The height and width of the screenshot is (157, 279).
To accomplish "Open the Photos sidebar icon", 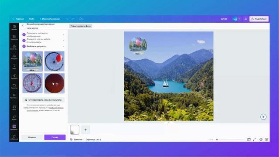I will coord(14,108).
